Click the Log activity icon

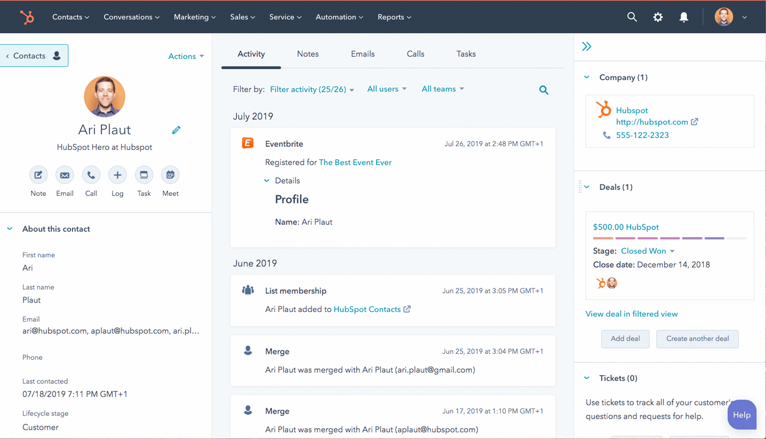[117, 175]
